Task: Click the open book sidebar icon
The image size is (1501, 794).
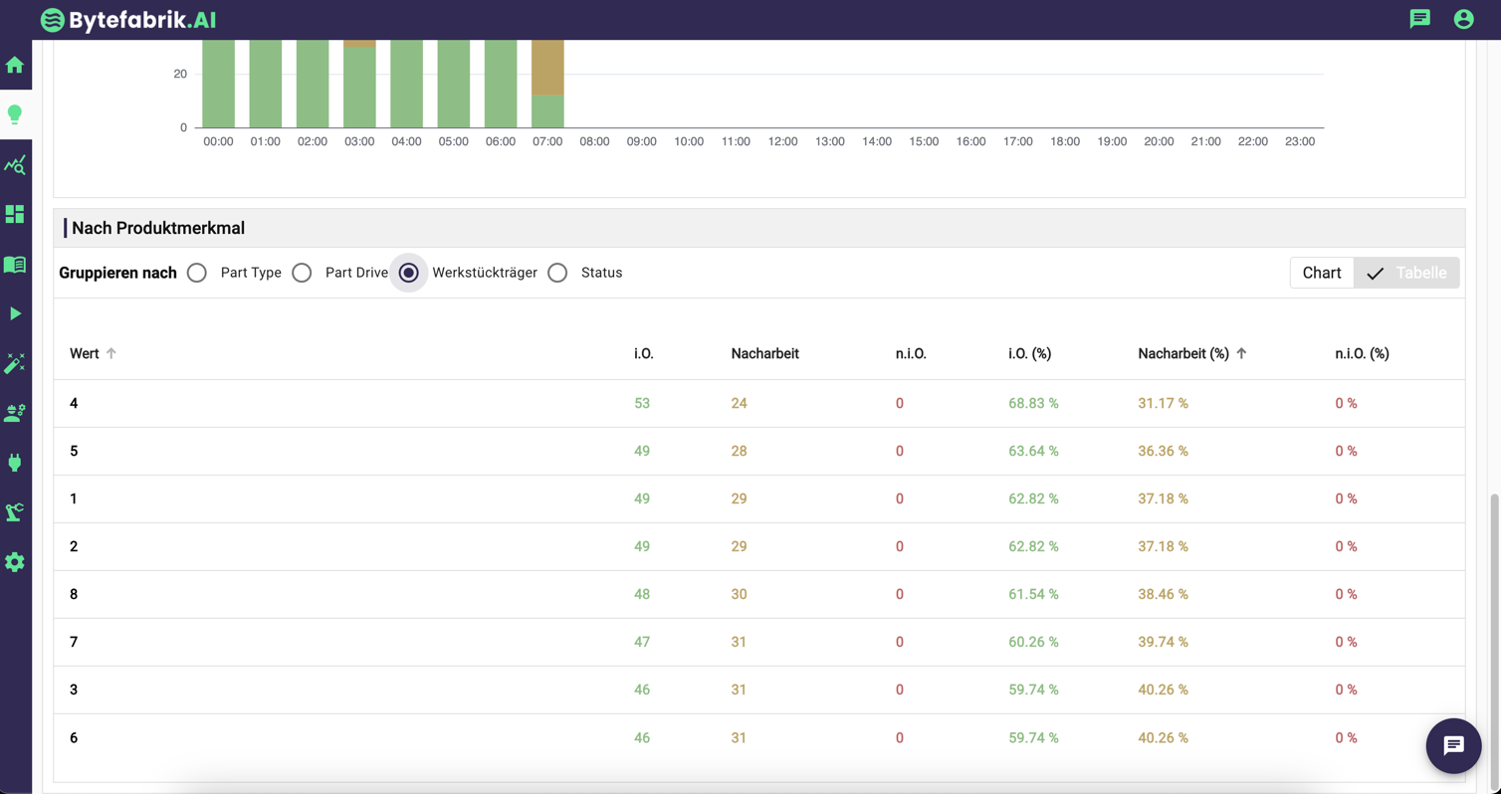Action: coord(15,265)
